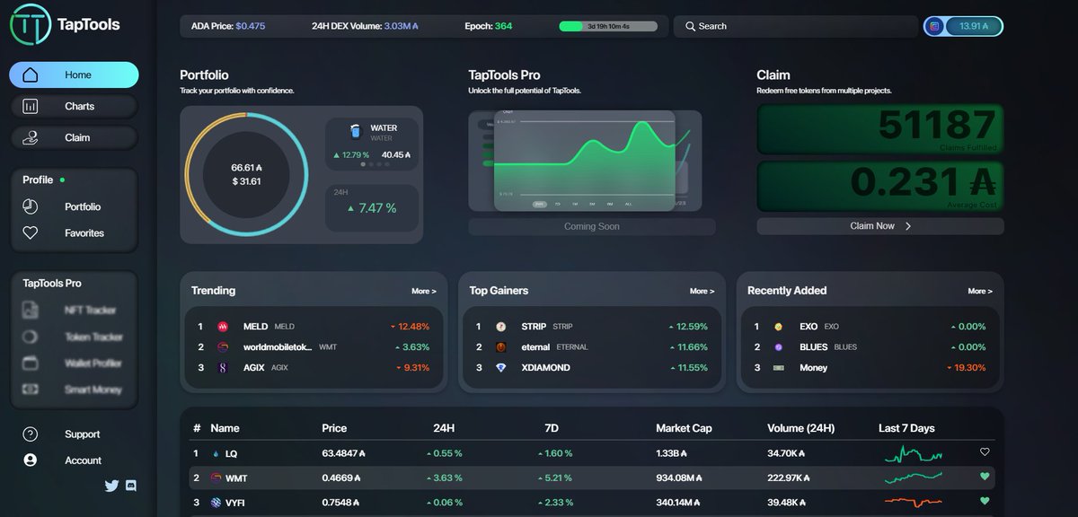This screenshot has height=517, width=1078.
Task: Click the Epoch number 364
Action: [x=503, y=26]
